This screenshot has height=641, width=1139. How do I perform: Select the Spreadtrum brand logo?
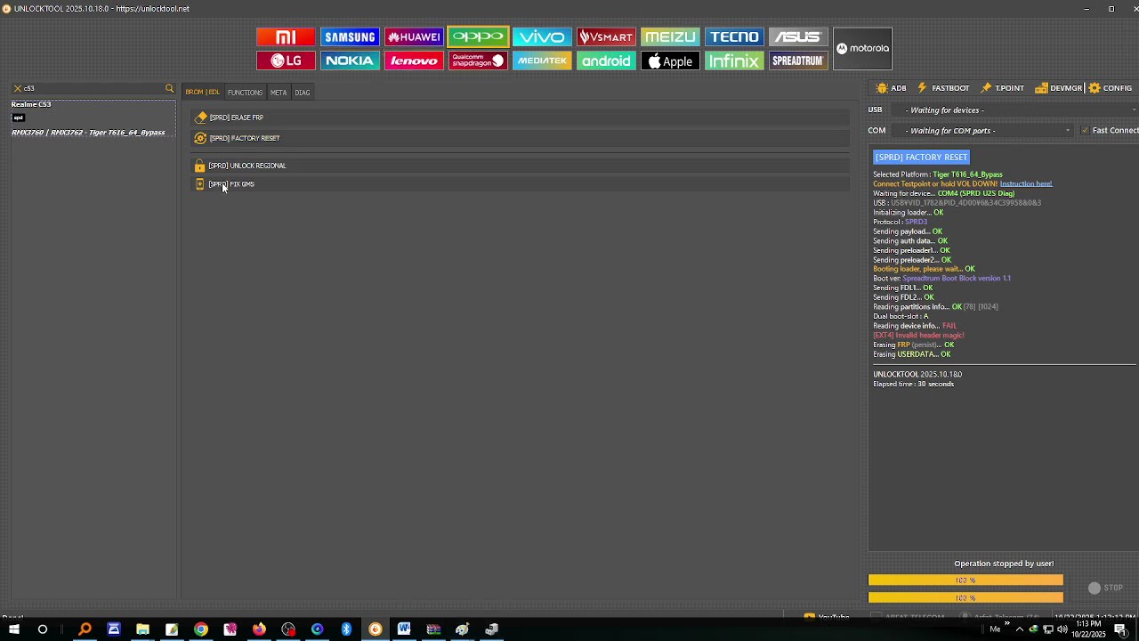pos(798,61)
